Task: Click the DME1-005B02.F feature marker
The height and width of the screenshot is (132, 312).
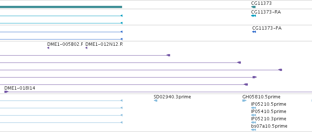Action: tap(48, 48)
